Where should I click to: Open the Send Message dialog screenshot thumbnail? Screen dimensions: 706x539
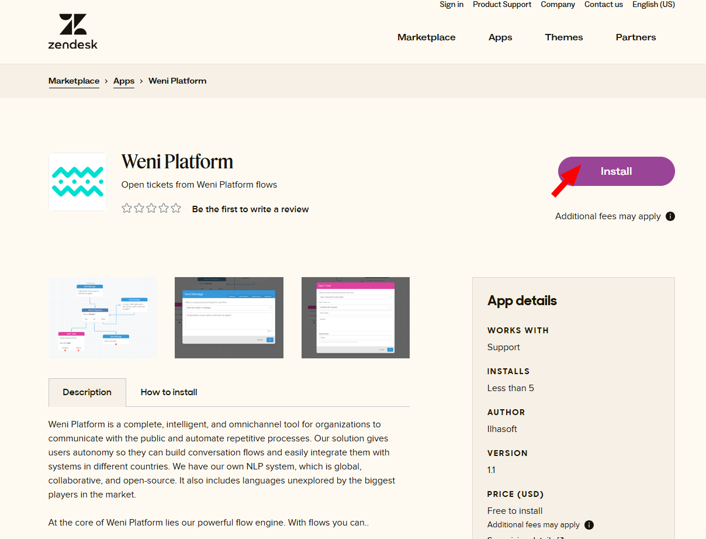point(229,317)
